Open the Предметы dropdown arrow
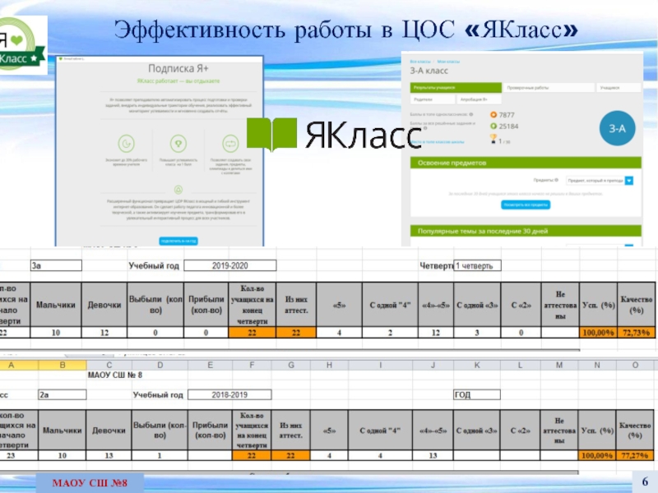Viewport: 658px width, 493px height. coord(628,181)
